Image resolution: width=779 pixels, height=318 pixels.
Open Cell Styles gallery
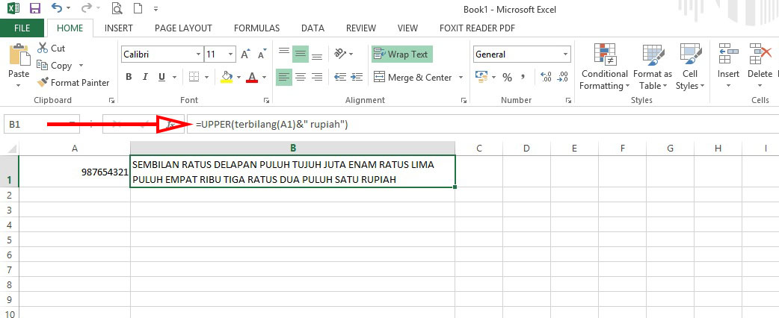coord(690,67)
